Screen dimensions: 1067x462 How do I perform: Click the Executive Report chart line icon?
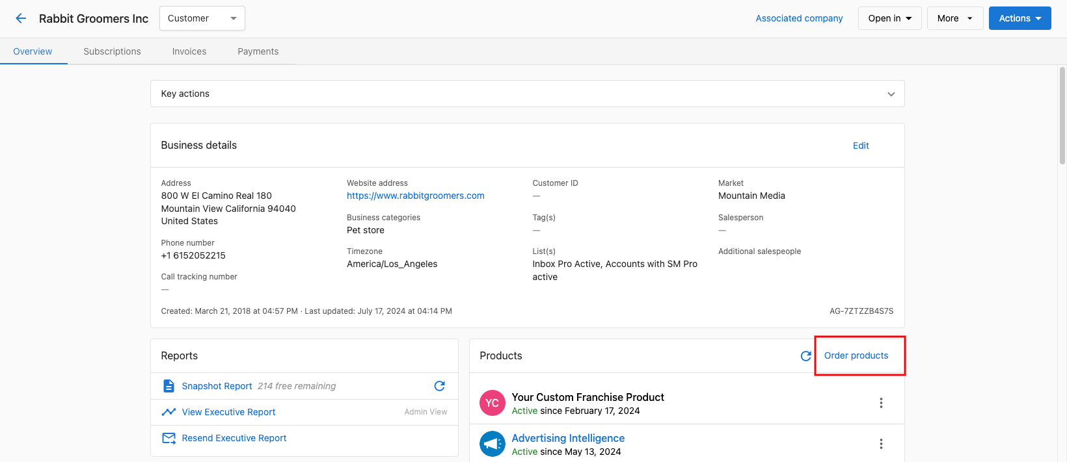tap(169, 412)
